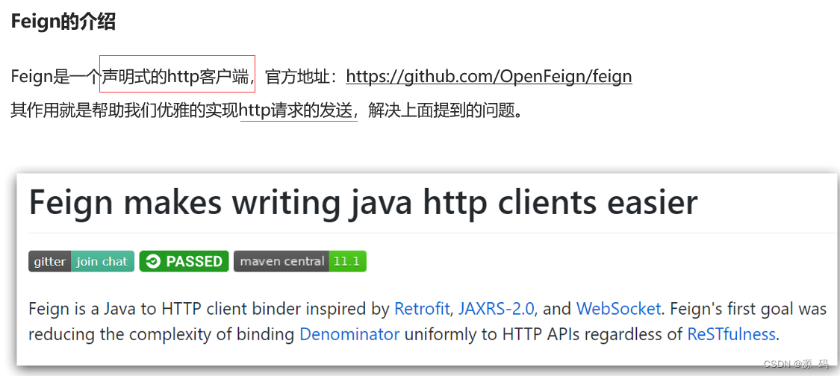The width and height of the screenshot is (840, 376).
Task: Click the green PASSED build badge
Action: (x=184, y=261)
